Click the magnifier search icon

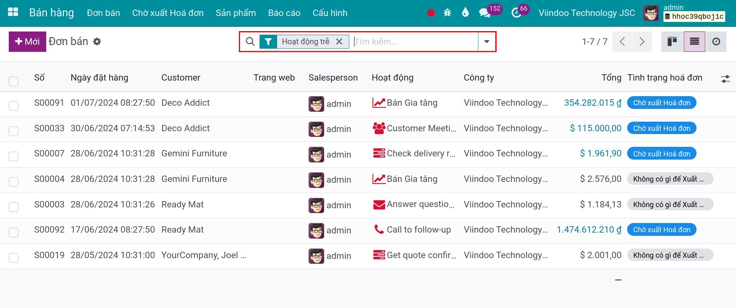point(250,41)
